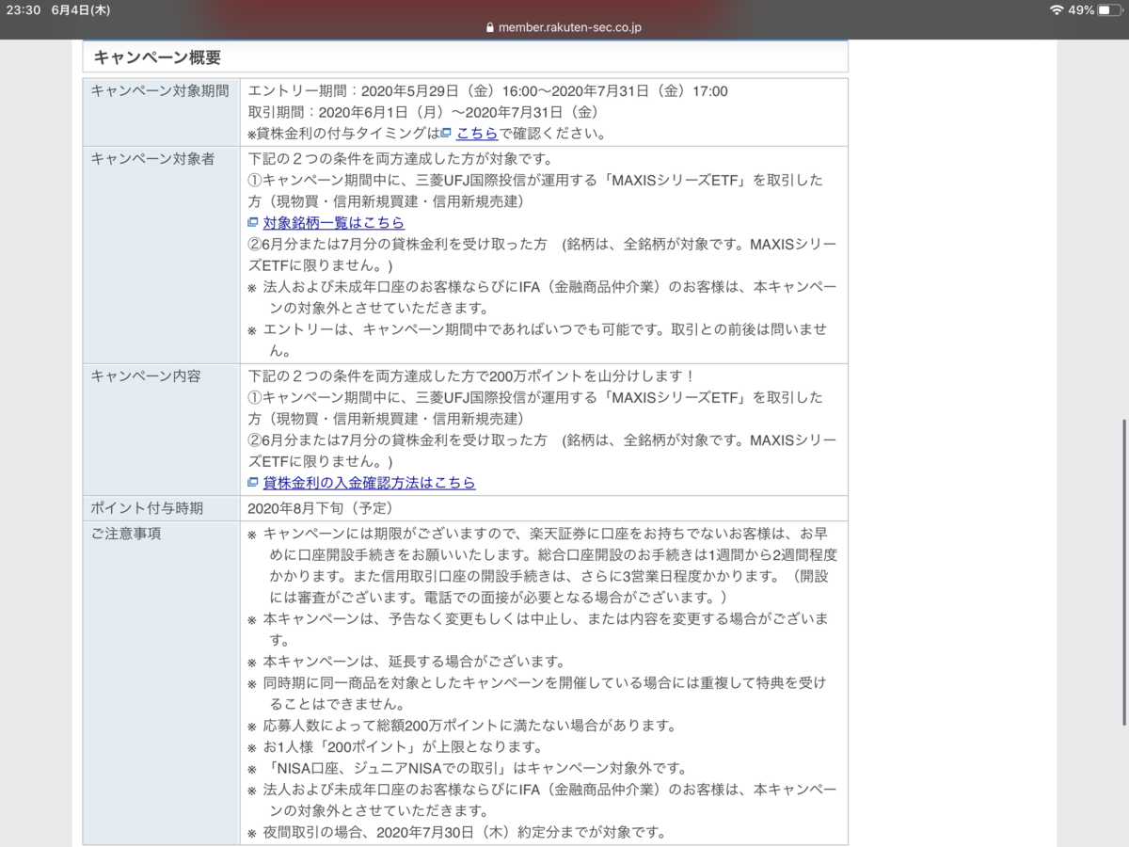Click external-link icon beside 対象銘柄一覧はこちら
This screenshot has width=1129, height=847.
(252, 223)
